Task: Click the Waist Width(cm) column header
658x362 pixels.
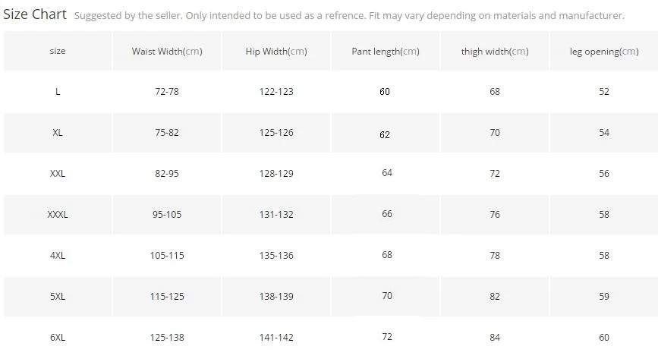Action: [167, 51]
